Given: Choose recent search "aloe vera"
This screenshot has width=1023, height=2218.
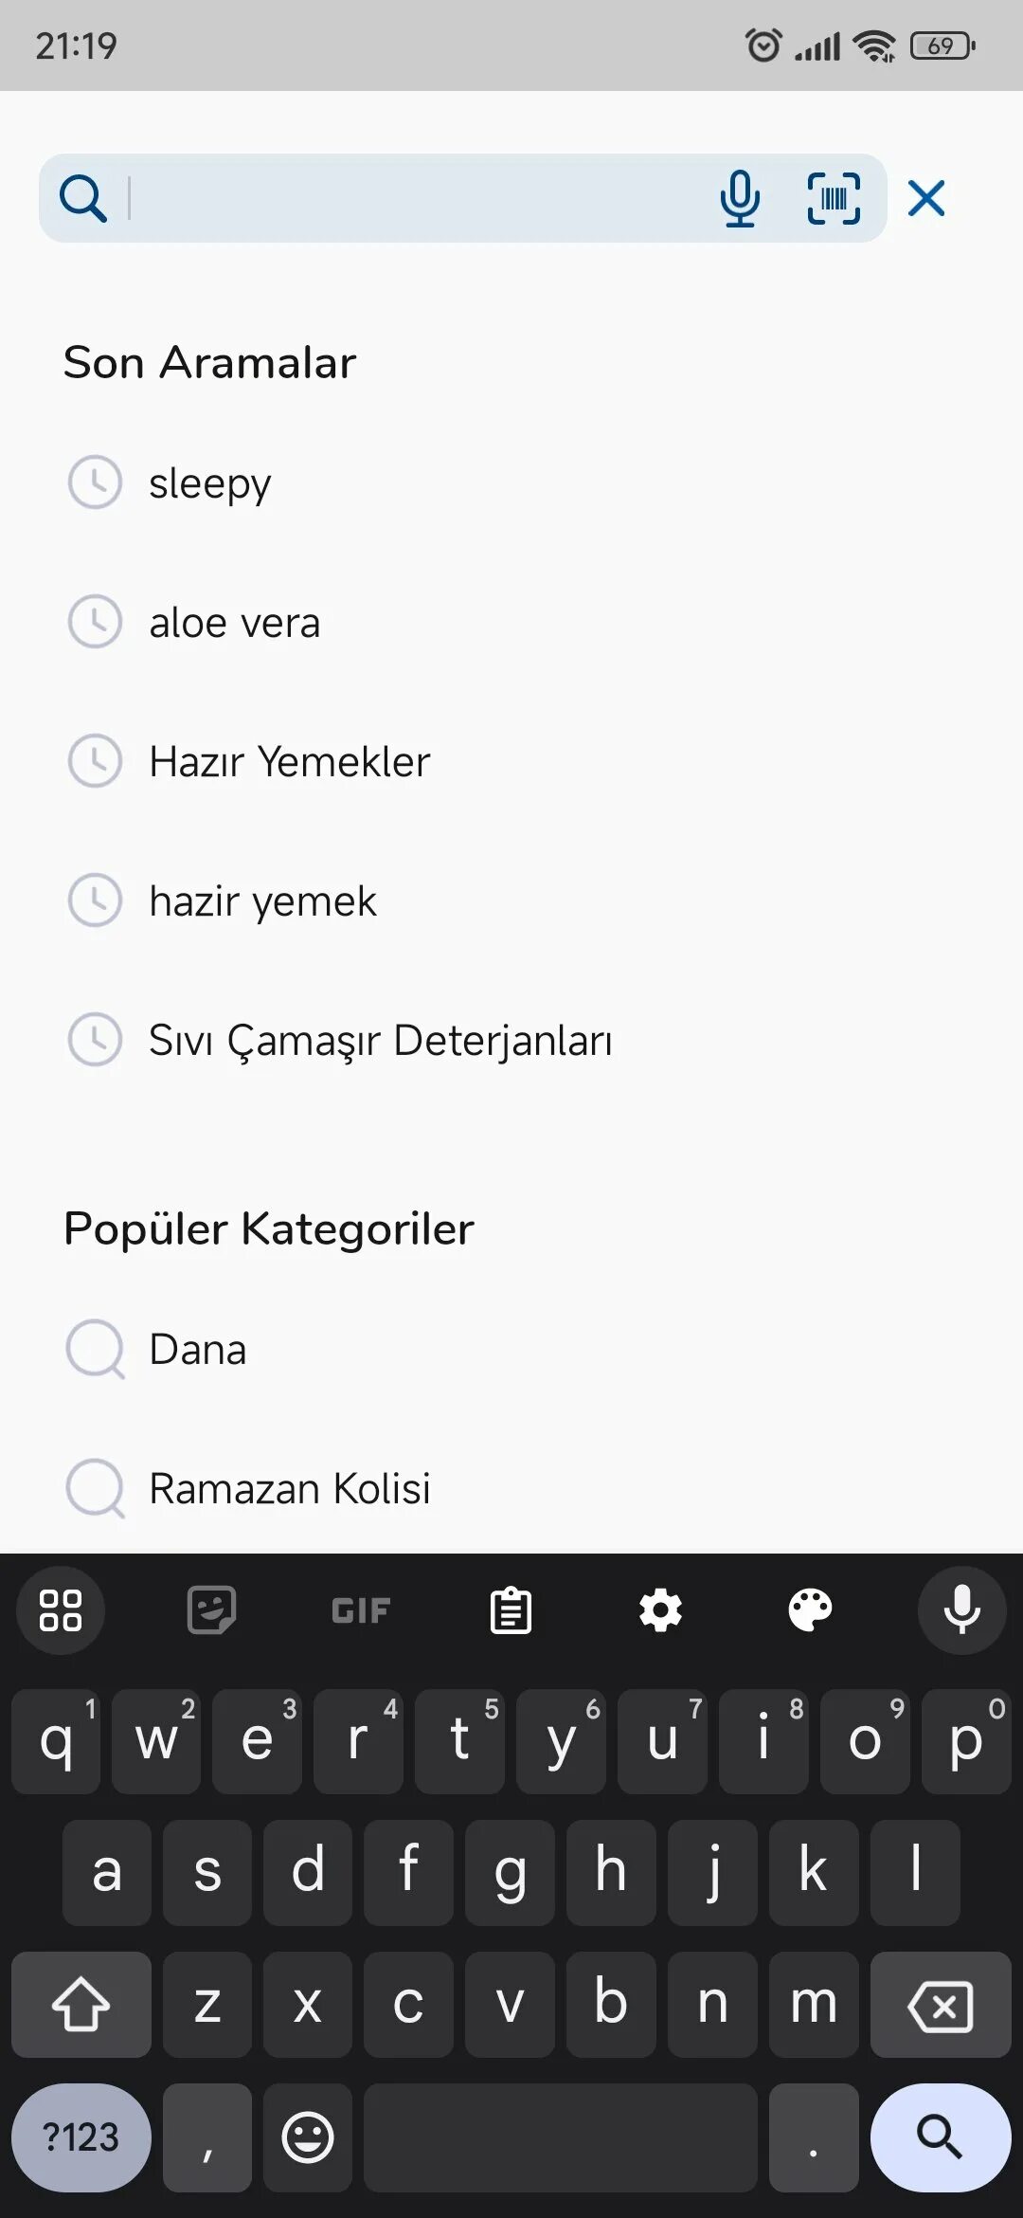Looking at the screenshot, I should click(234, 623).
